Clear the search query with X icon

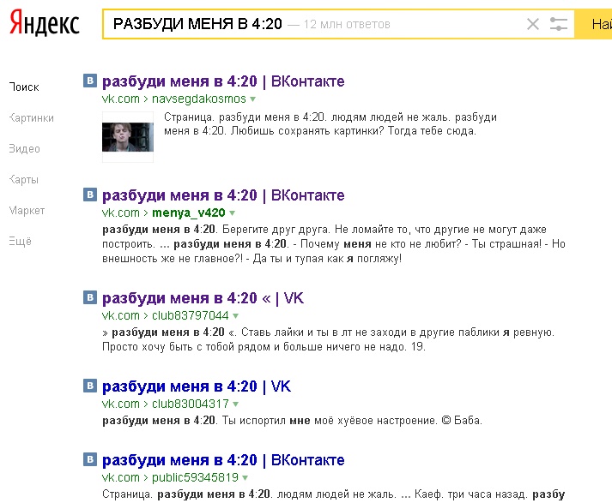pyautogui.click(x=533, y=24)
